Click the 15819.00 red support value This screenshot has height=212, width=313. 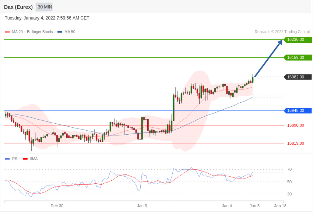click(296, 143)
